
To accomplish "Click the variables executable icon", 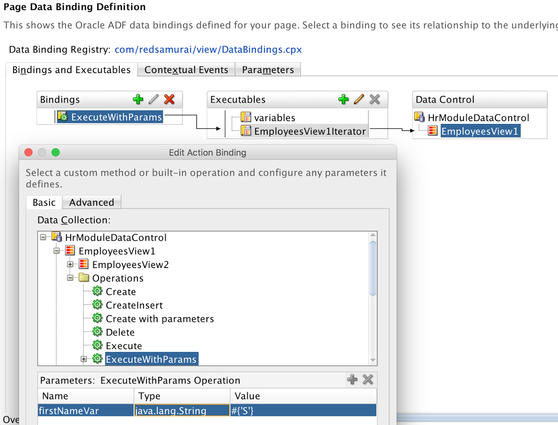I will tap(246, 117).
